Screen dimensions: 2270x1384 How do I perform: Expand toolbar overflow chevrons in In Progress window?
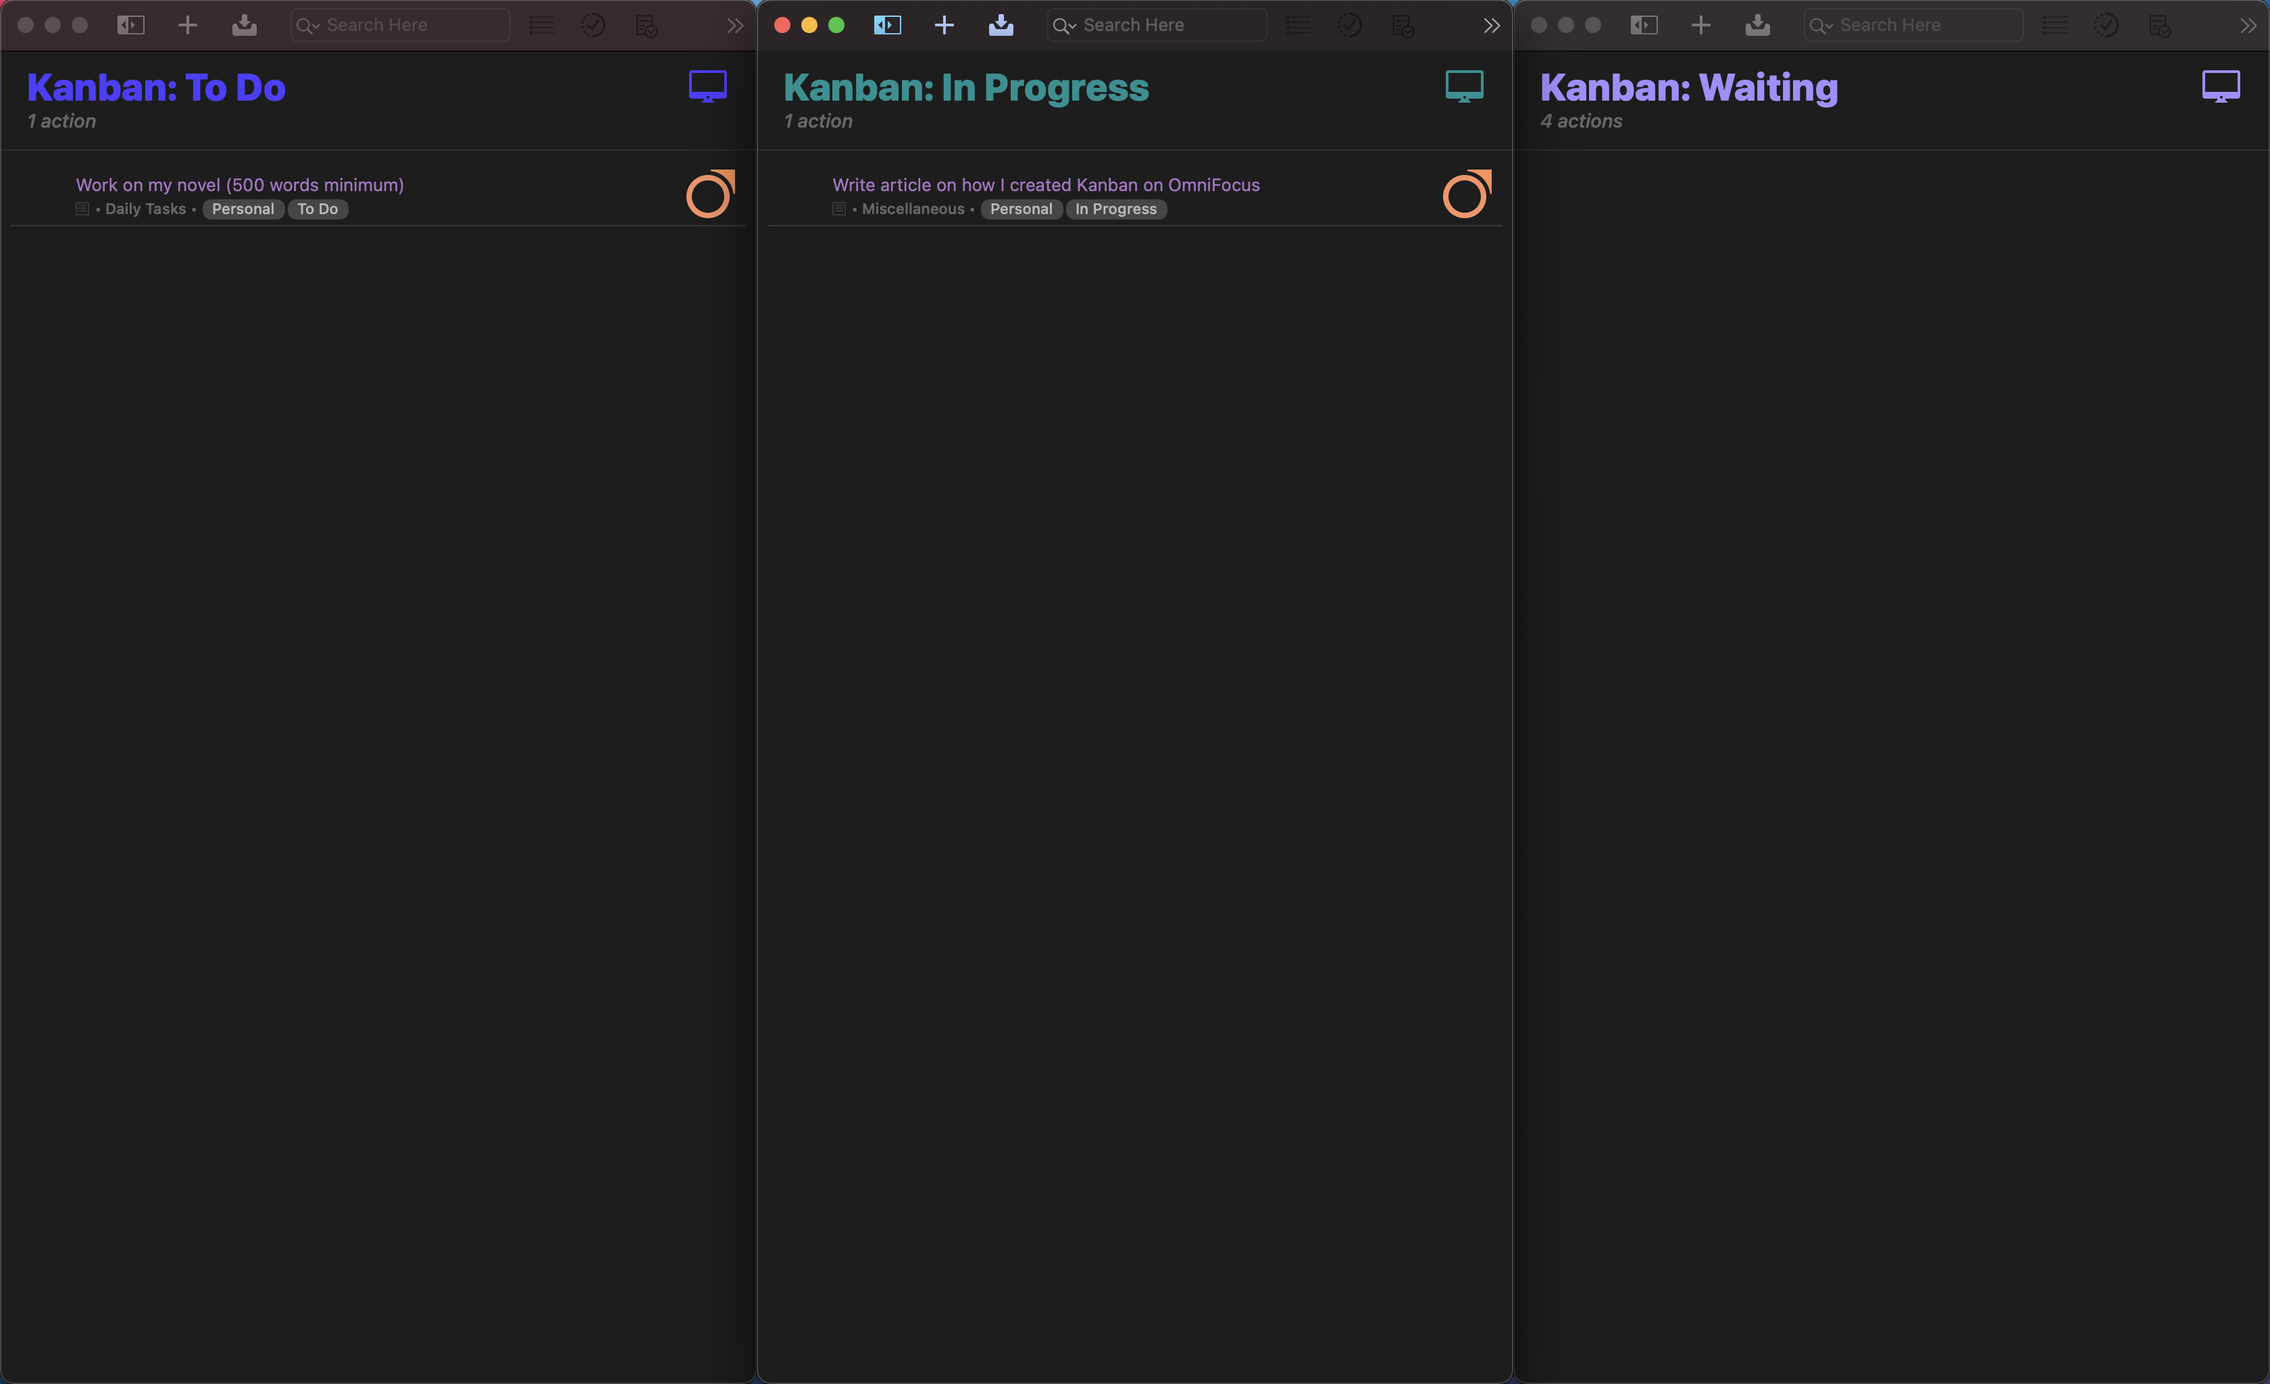tap(1492, 26)
